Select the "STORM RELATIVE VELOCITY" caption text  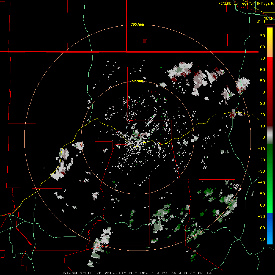tap(95, 273)
